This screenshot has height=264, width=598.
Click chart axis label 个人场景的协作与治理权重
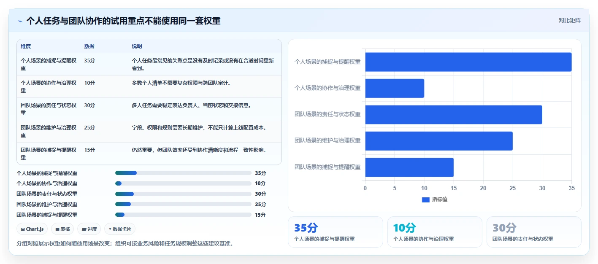pos(327,88)
